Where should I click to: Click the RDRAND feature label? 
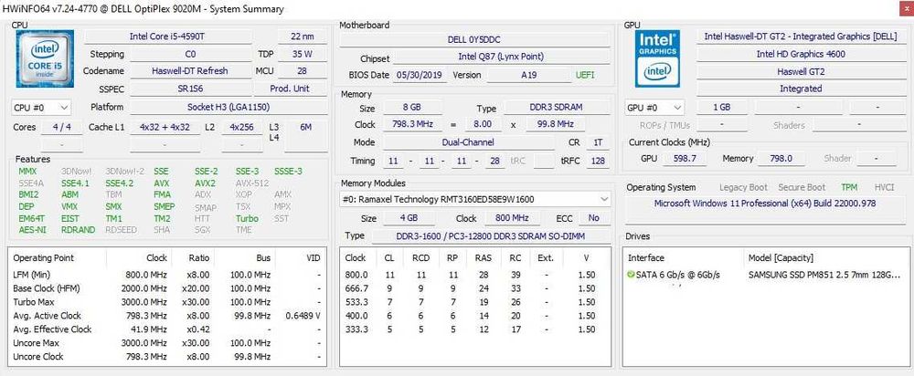pyautogui.click(x=78, y=230)
